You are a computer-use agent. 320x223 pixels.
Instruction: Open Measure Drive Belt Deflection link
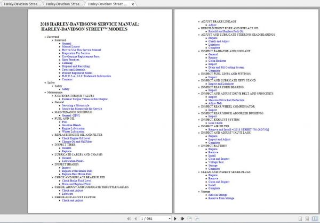(226, 100)
